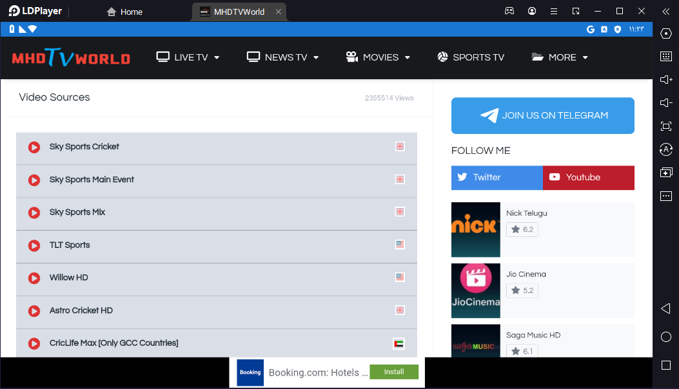The image size is (679, 389).
Task: Click the shield icon in status bar
Action: (618, 29)
